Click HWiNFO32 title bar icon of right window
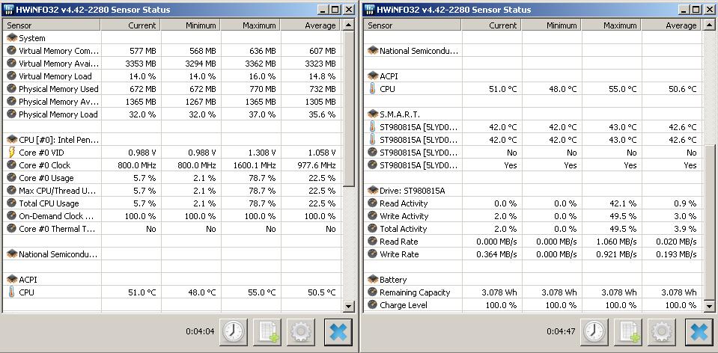The height and width of the screenshot is (353, 718). coord(369,10)
